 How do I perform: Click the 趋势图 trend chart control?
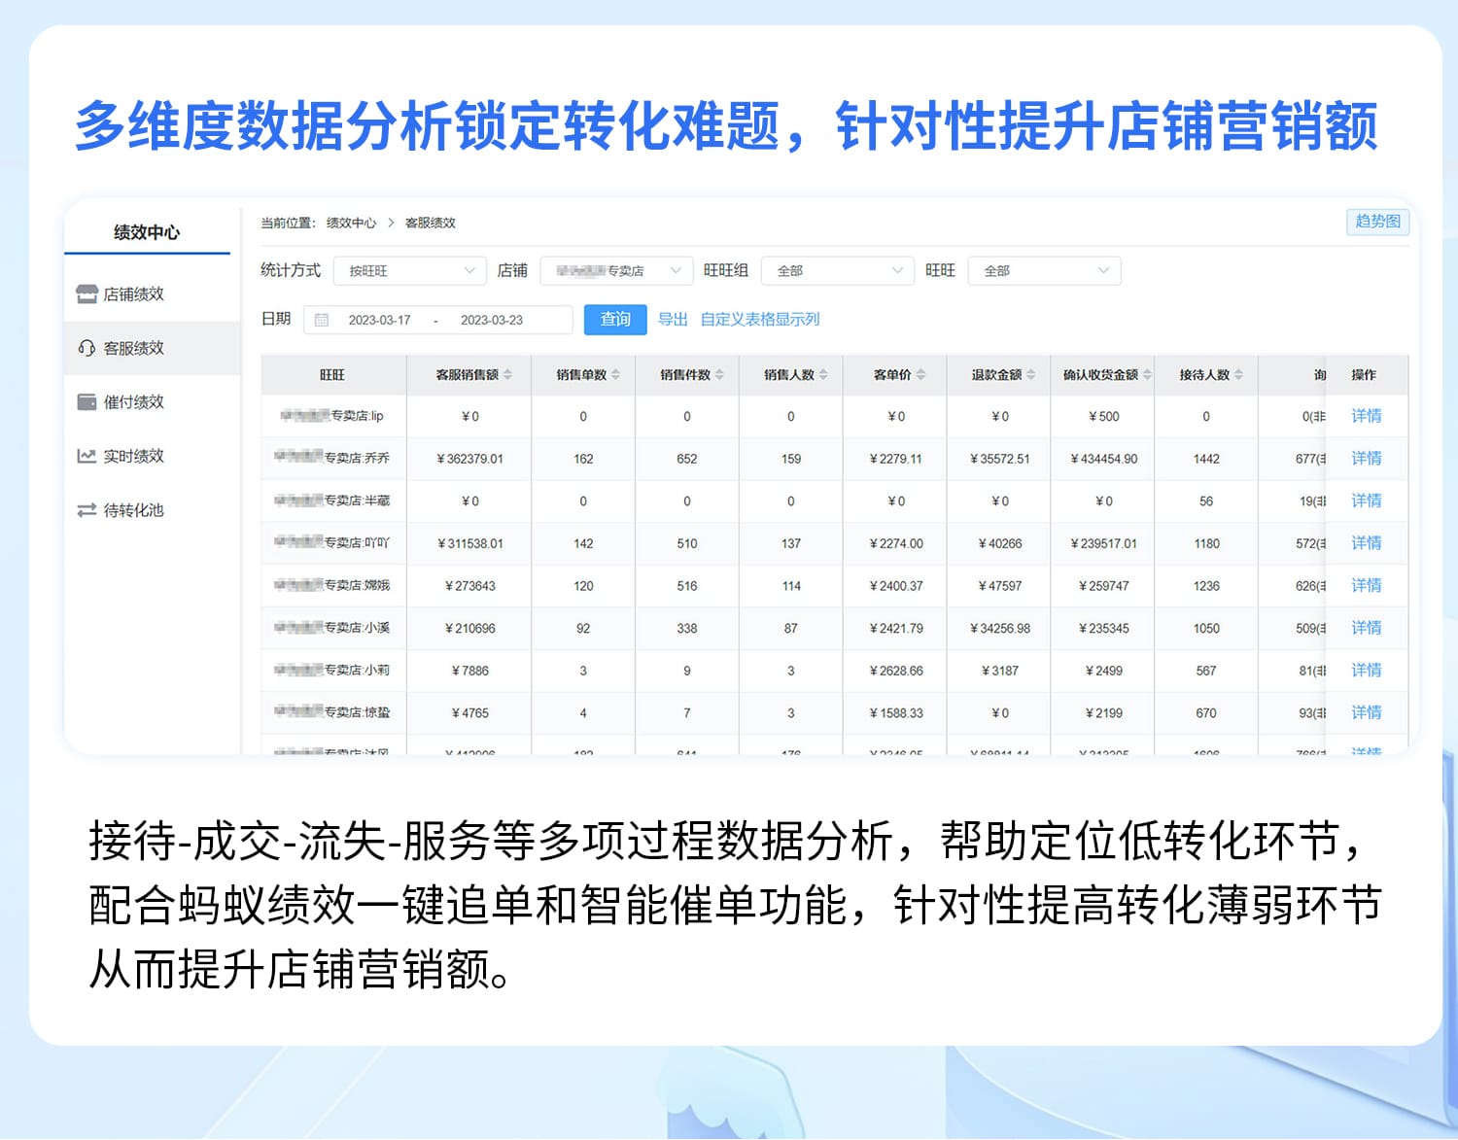click(x=1377, y=222)
